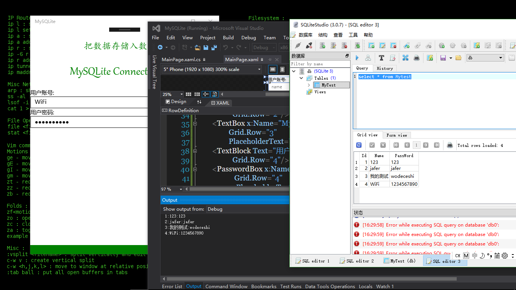Select Views node in database tree
Screen dimensions: 516x290
click(320, 92)
